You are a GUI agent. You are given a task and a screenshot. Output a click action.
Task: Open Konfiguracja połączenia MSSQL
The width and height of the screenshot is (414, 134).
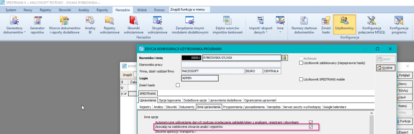(371, 25)
